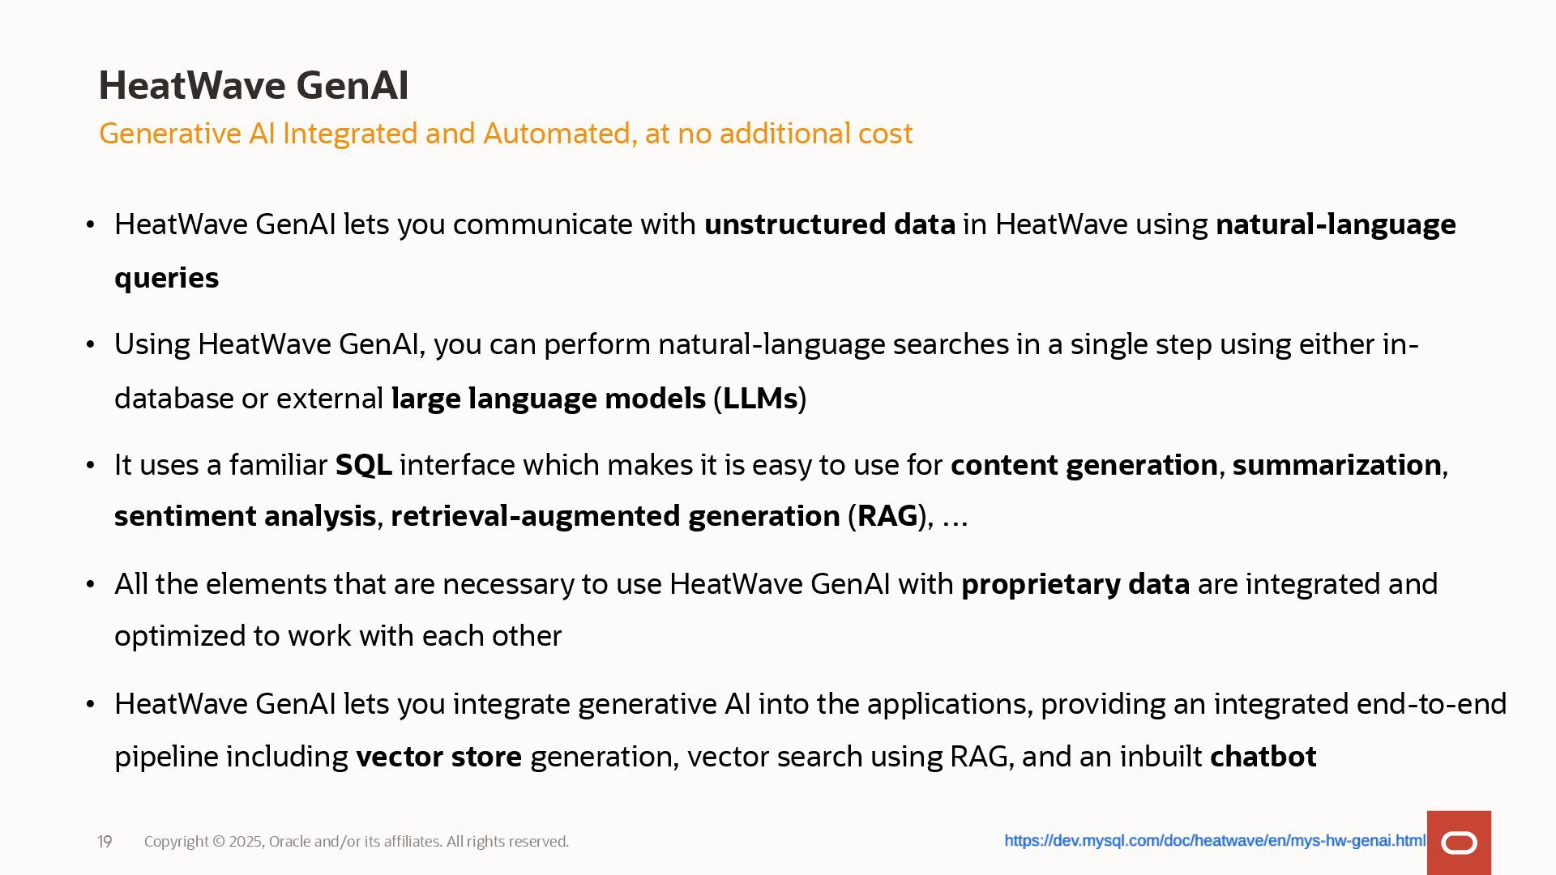Click the bold 'LLMs' abbreviation
Image resolution: width=1556 pixels, height=875 pixels.
point(760,399)
